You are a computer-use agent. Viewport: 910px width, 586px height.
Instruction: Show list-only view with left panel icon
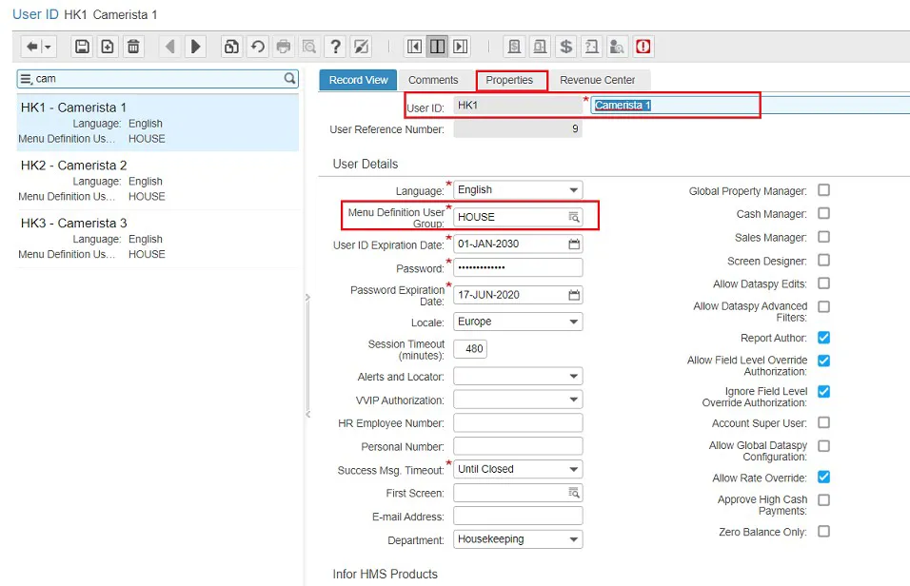(x=414, y=47)
